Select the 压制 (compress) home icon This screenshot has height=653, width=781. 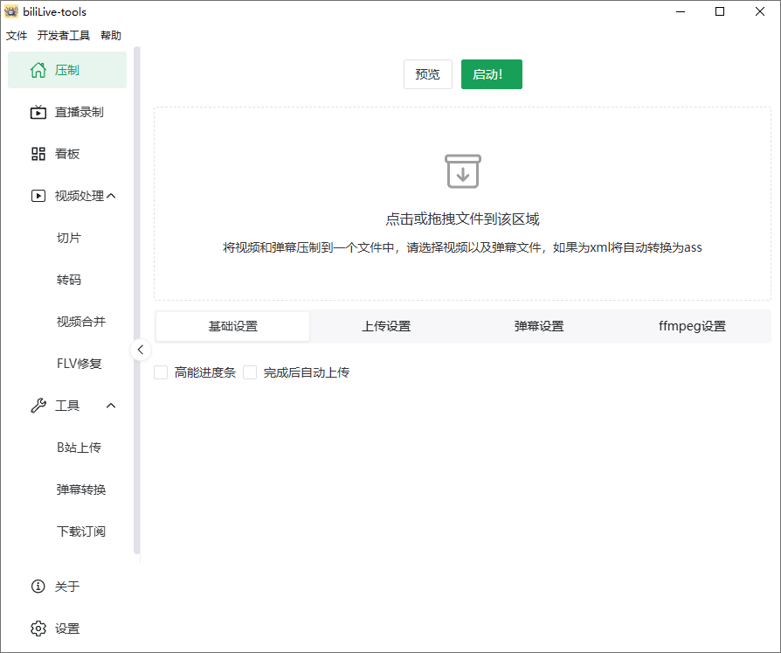click(x=38, y=70)
